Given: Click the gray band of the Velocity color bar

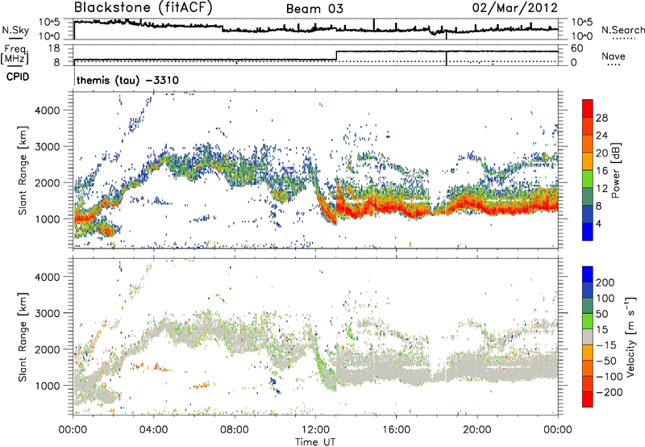Looking at the screenshot, I should pyautogui.click(x=588, y=336).
